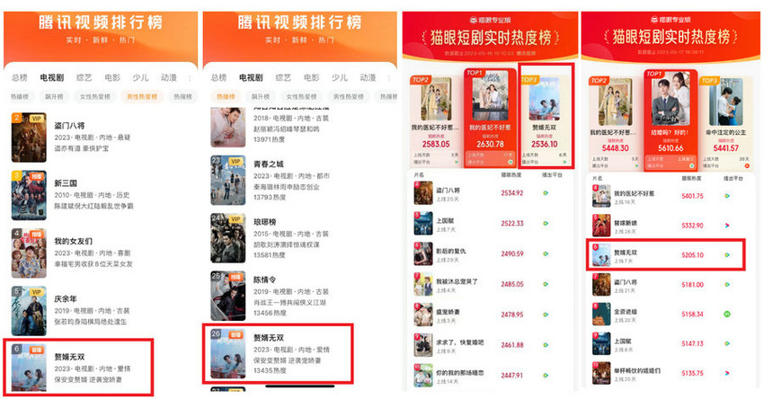
Task: Select the highlighted 男性热爱榜 filter chip
Action: pyautogui.click(x=142, y=97)
